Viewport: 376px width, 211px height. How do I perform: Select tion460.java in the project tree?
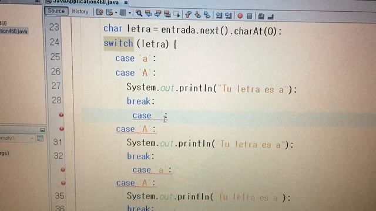point(14,31)
